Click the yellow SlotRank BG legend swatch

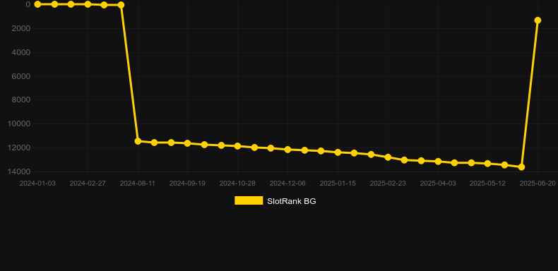coord(249,200)
